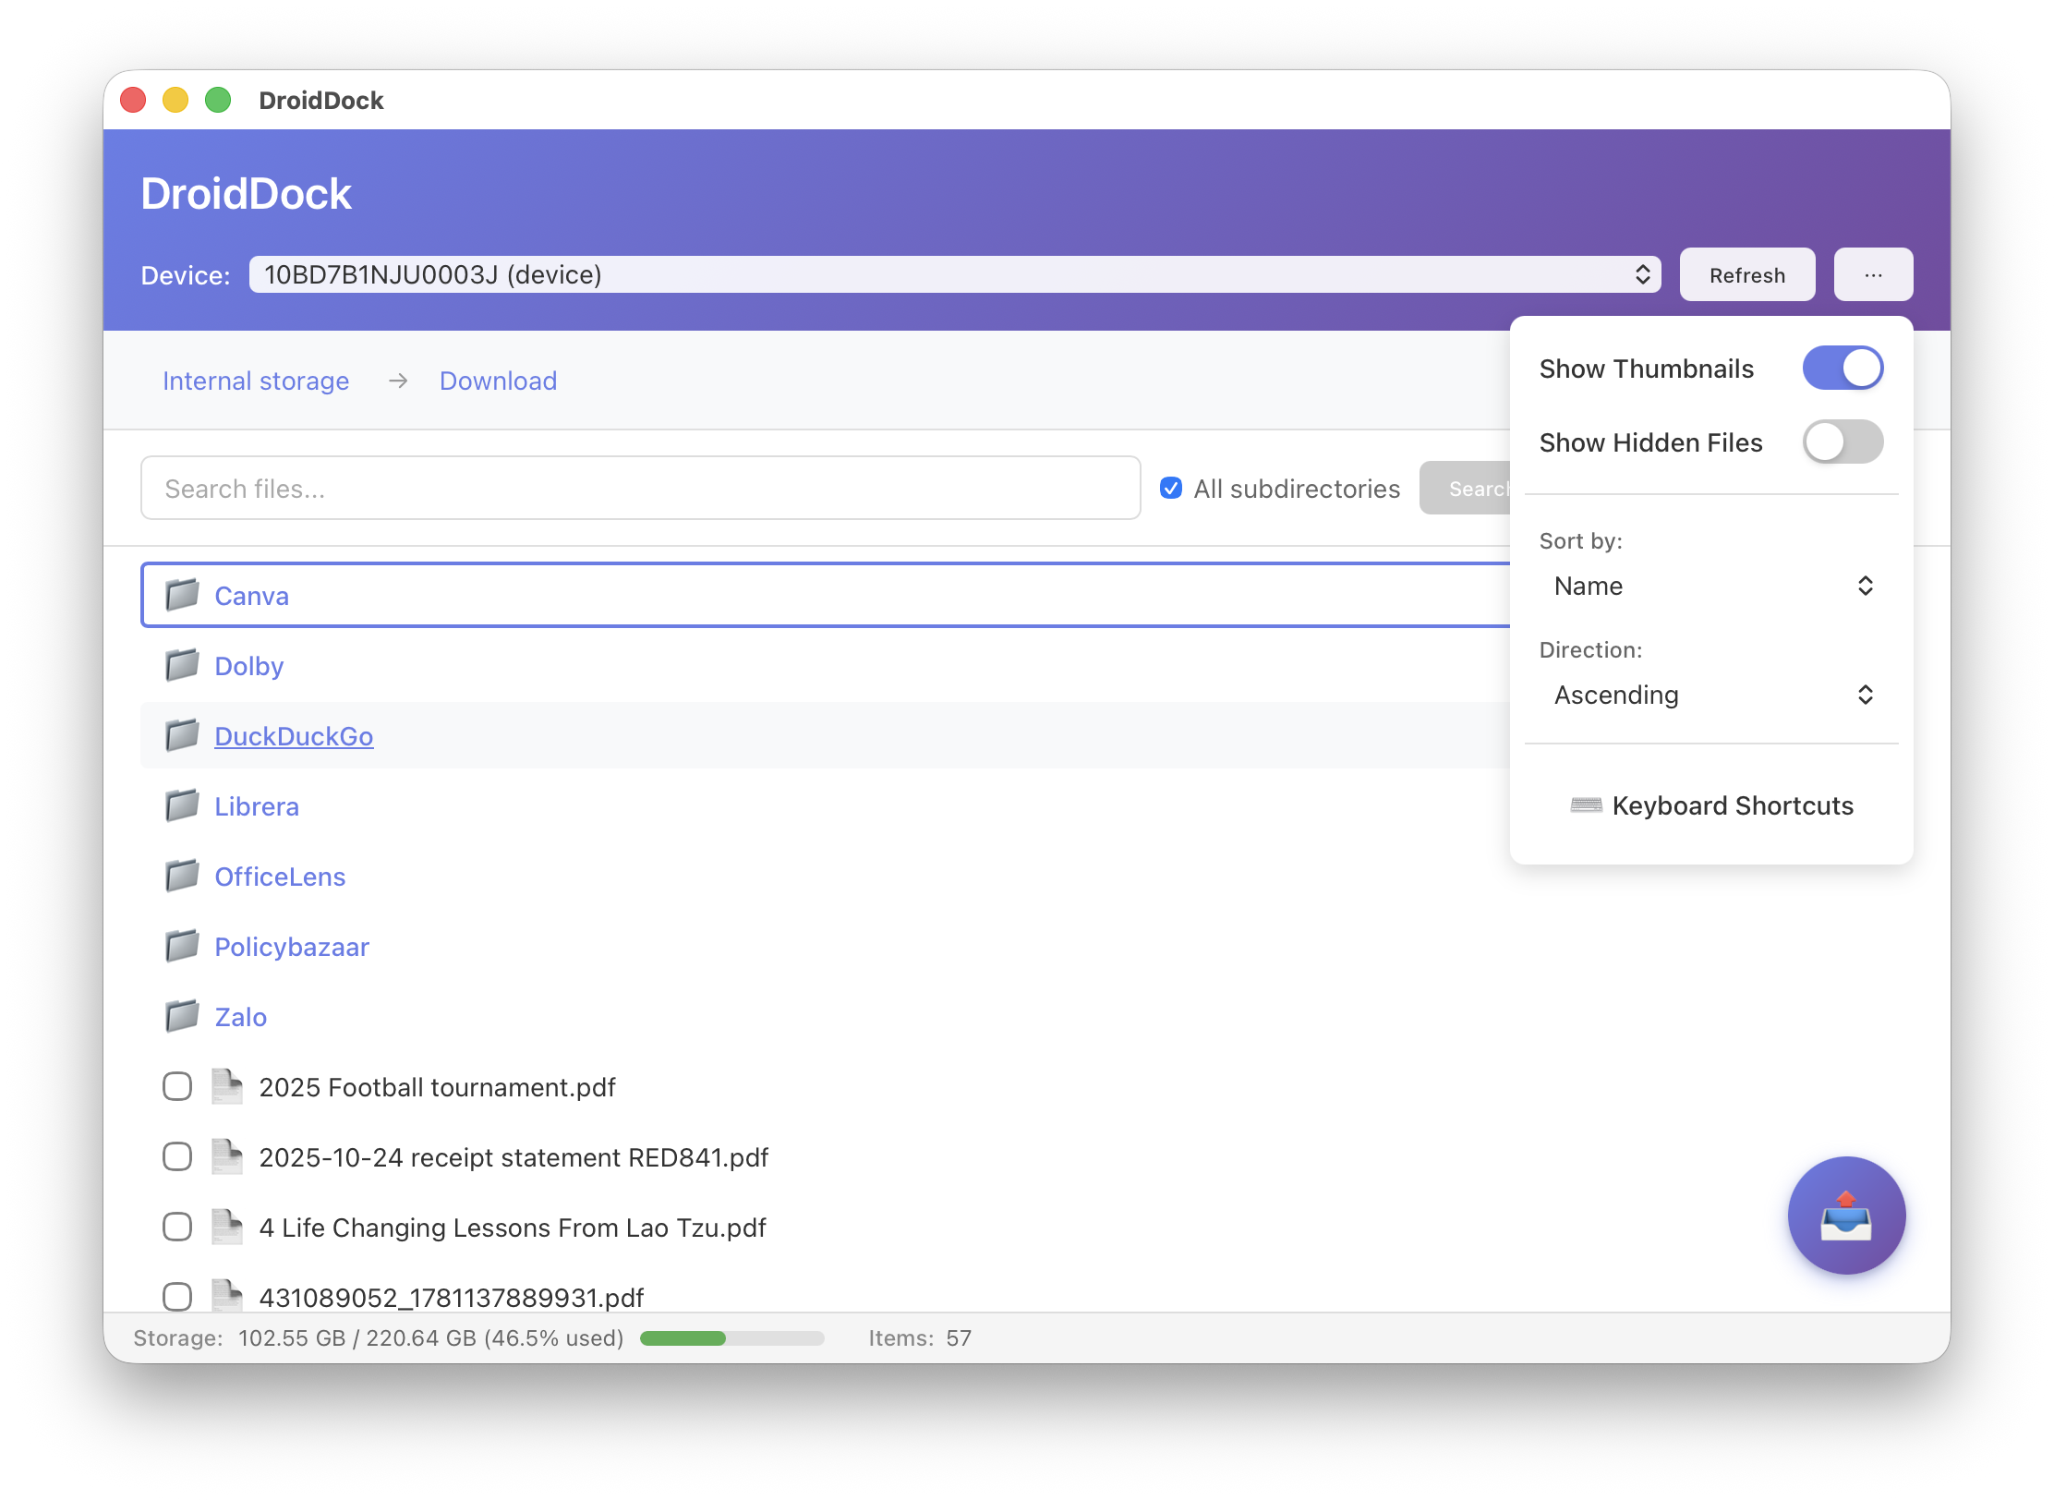Change the Ascending direction dropdown
Image resolution: width=2054 pixels, height=1500 pixels.
pos(1711,695)
